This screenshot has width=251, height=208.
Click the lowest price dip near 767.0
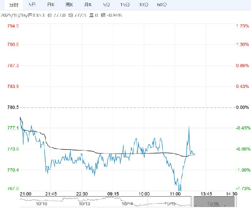180,190
